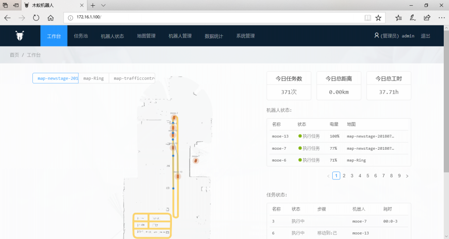Screen dimensions: 449x239
Task: Click the browser refresh button
Action: click(36, 18)
